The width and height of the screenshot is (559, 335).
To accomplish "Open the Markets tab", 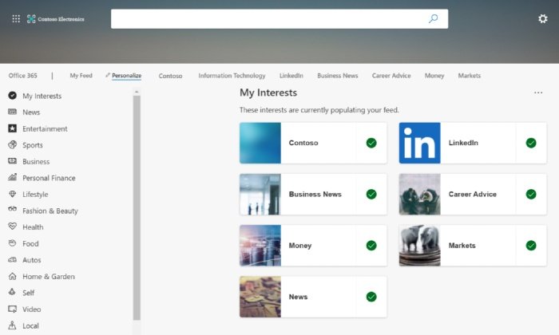I will click(470, 76).
